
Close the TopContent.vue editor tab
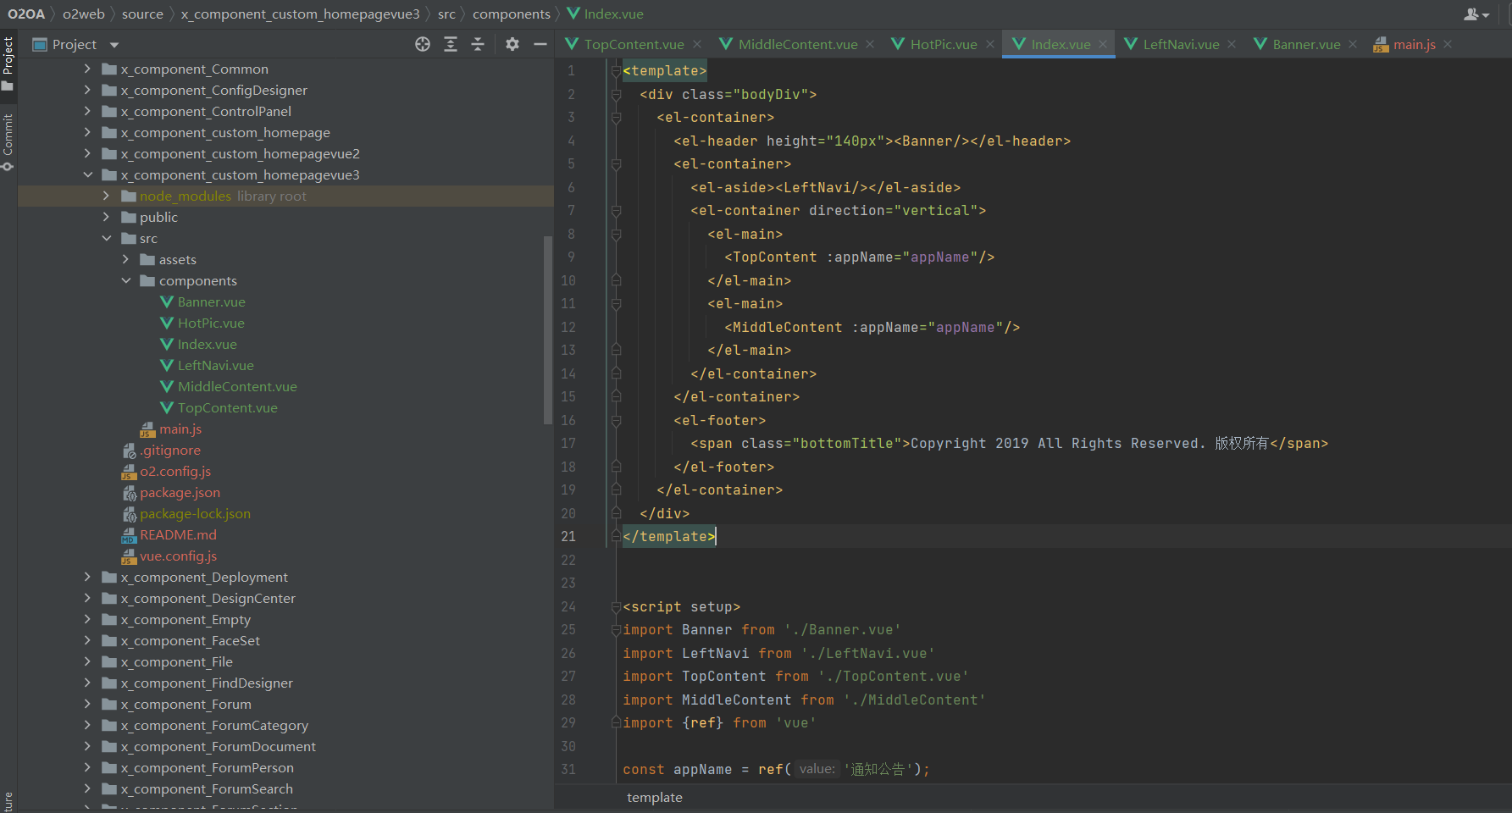click(x=697, y=44)
